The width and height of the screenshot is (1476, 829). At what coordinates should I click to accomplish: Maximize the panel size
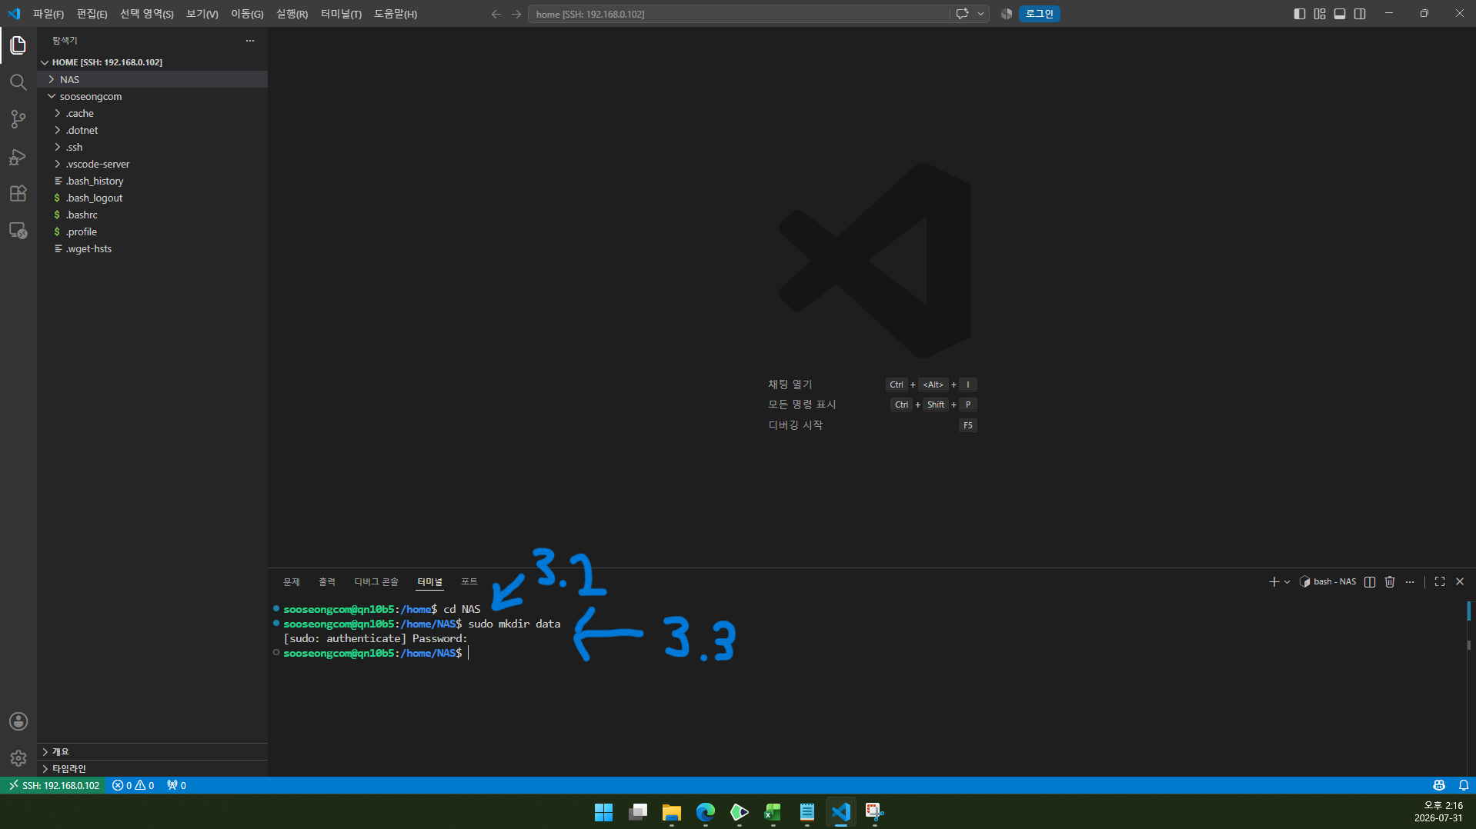[x=1440, y=582]
